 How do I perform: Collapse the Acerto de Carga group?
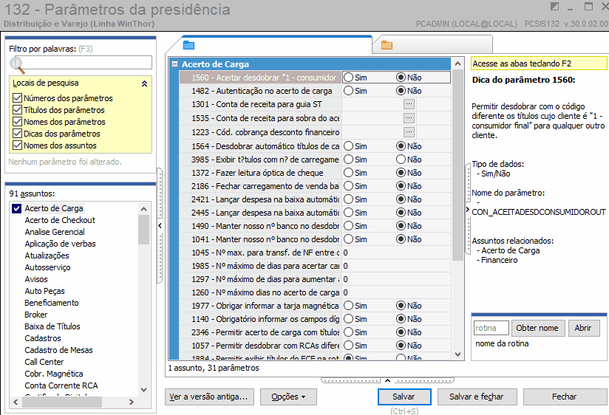click(174, 64)
